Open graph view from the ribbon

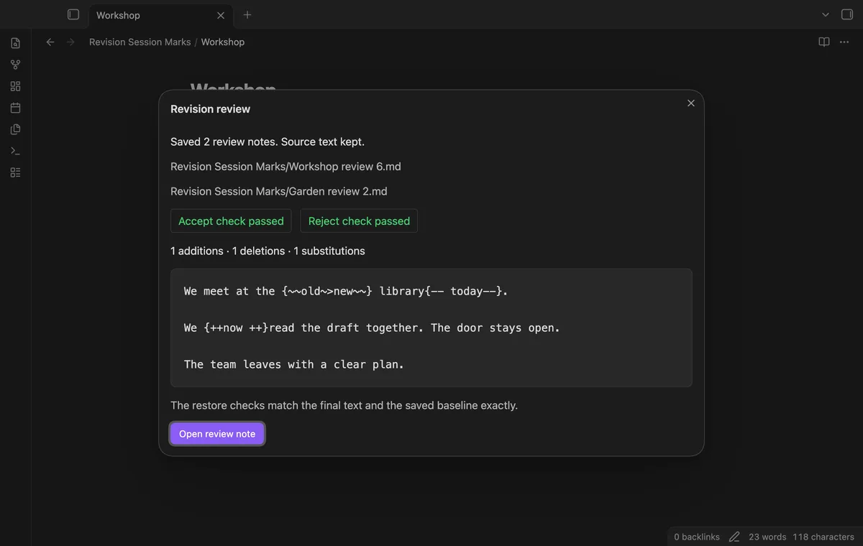point(15,65)
